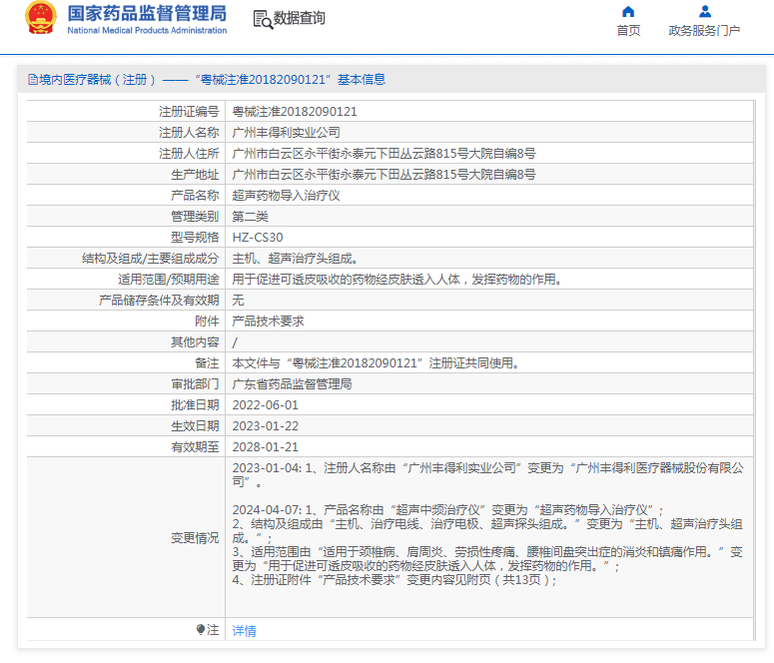Click the 产品储存条件及有效期 label
The width and height of the screenshot is (774, 663).
(159, 301)
